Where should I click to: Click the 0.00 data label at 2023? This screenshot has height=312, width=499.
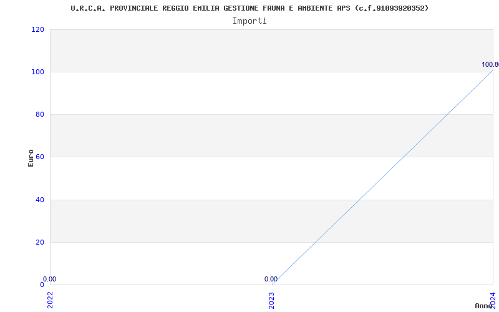[271, 279]
